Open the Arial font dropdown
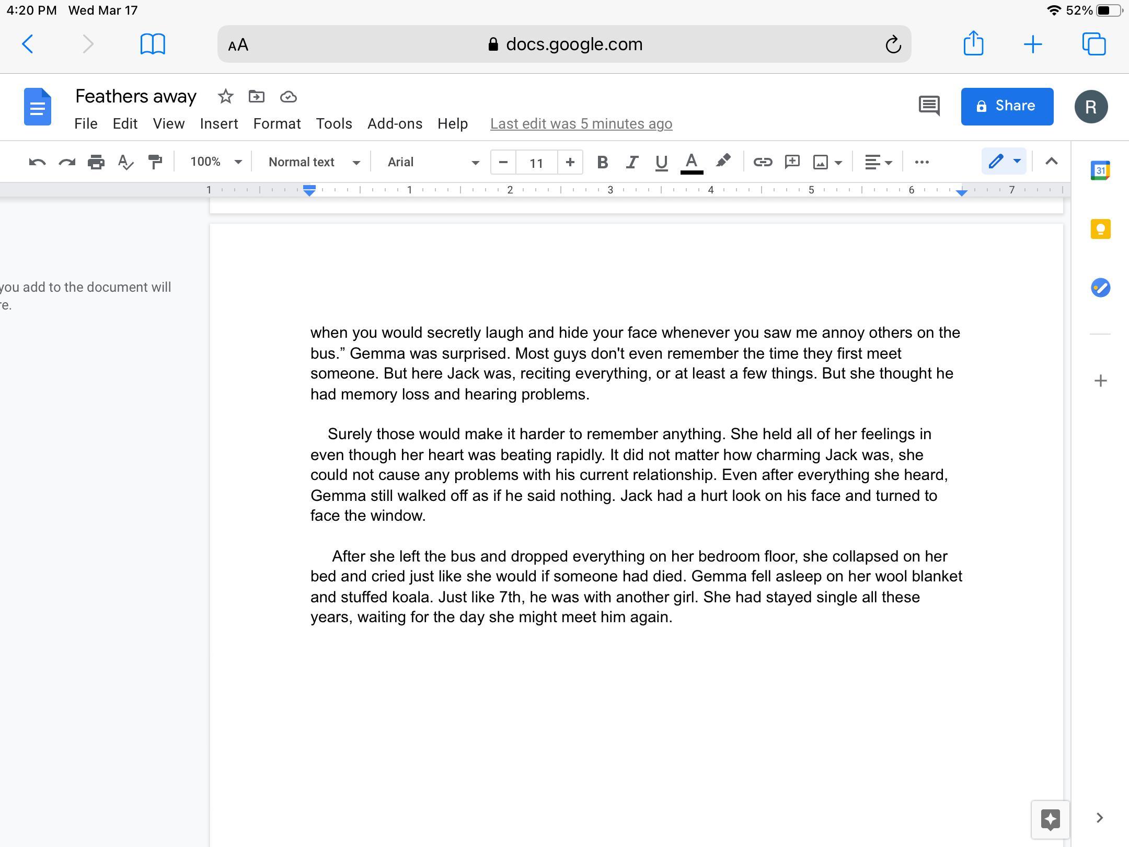The image size is (1129, 847). tap(433, 162)
